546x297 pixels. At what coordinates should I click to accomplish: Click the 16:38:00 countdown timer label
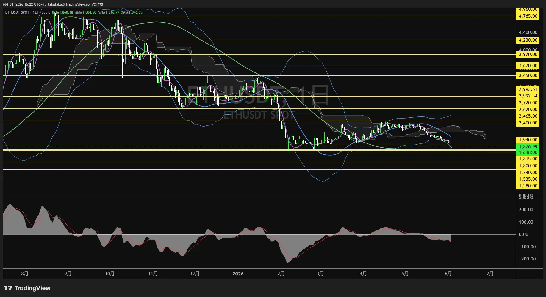[x=528, y=152]
